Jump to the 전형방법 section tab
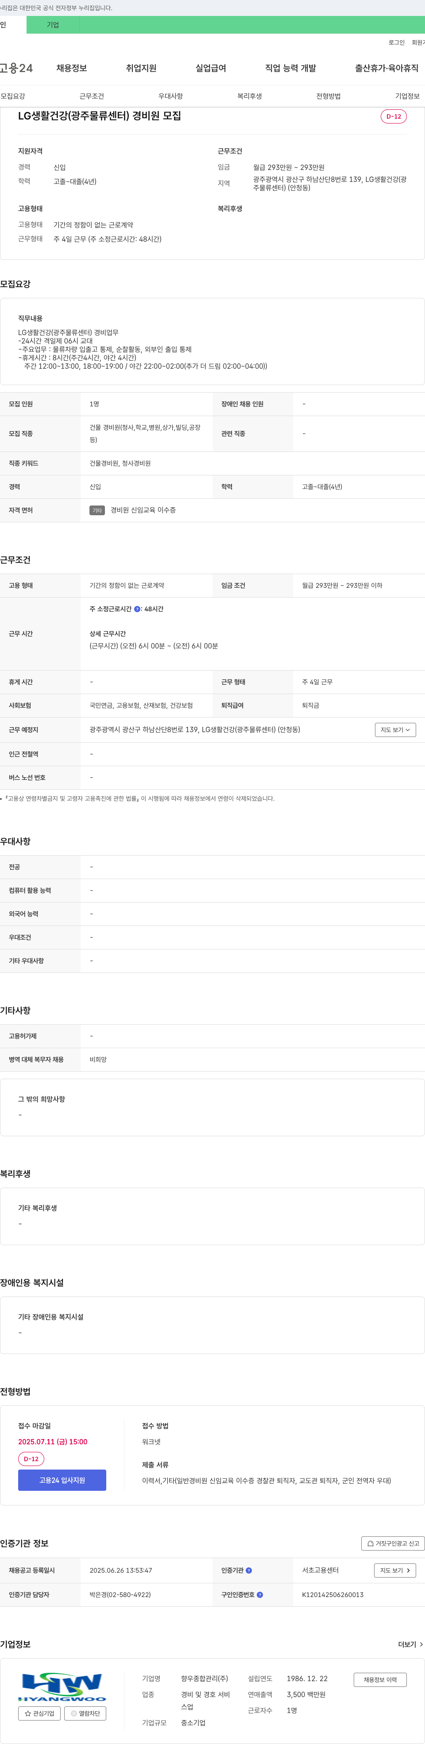The width and height of the screenshot is (425, 1744). (x=329, y=96)
